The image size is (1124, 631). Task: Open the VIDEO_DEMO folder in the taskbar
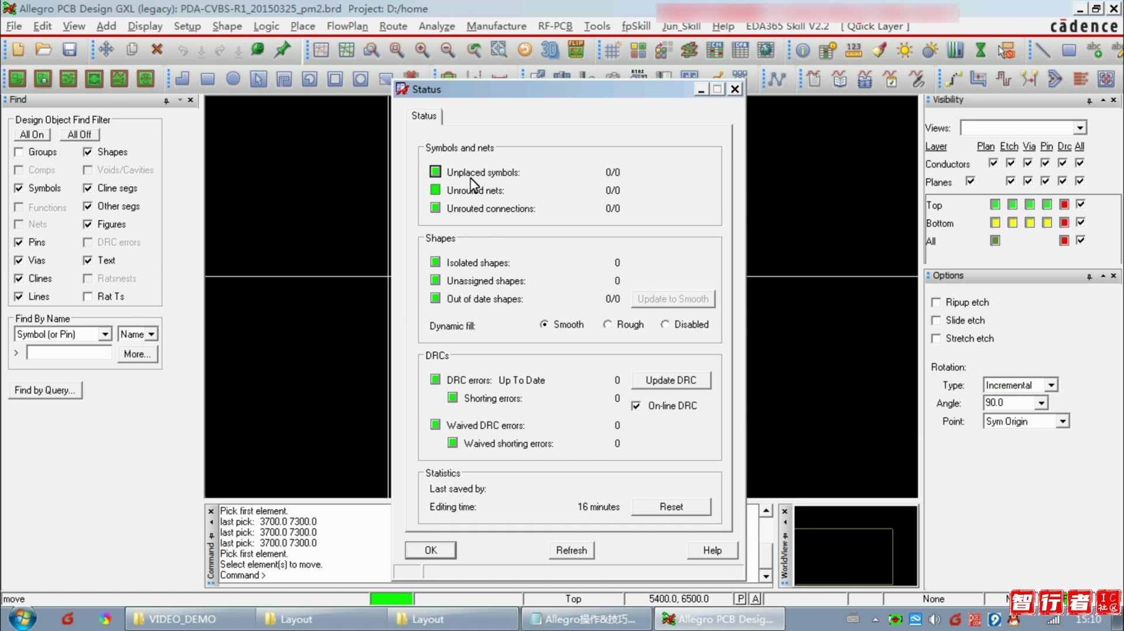(x=189, y=619)
